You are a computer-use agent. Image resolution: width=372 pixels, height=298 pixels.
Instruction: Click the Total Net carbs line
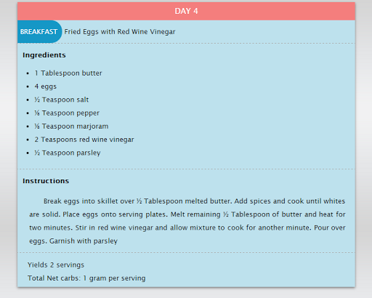(x=86, y=278)
